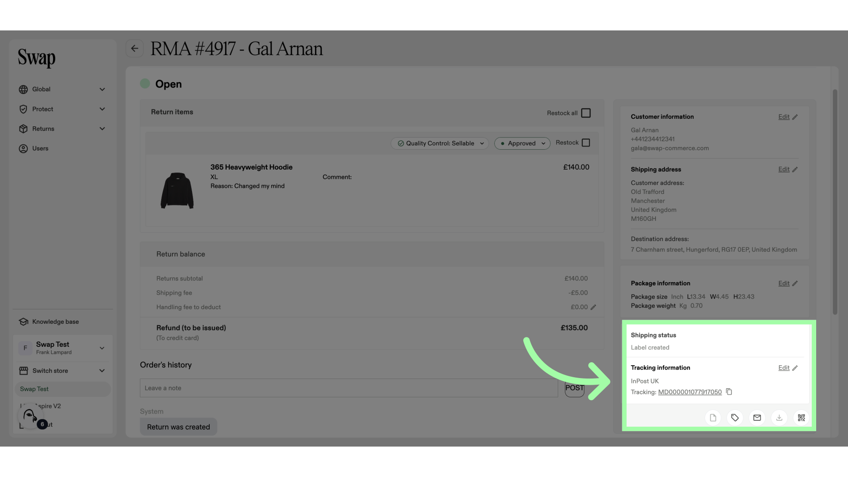Edit the Handling fee with pencil icon

click(593, 307)
